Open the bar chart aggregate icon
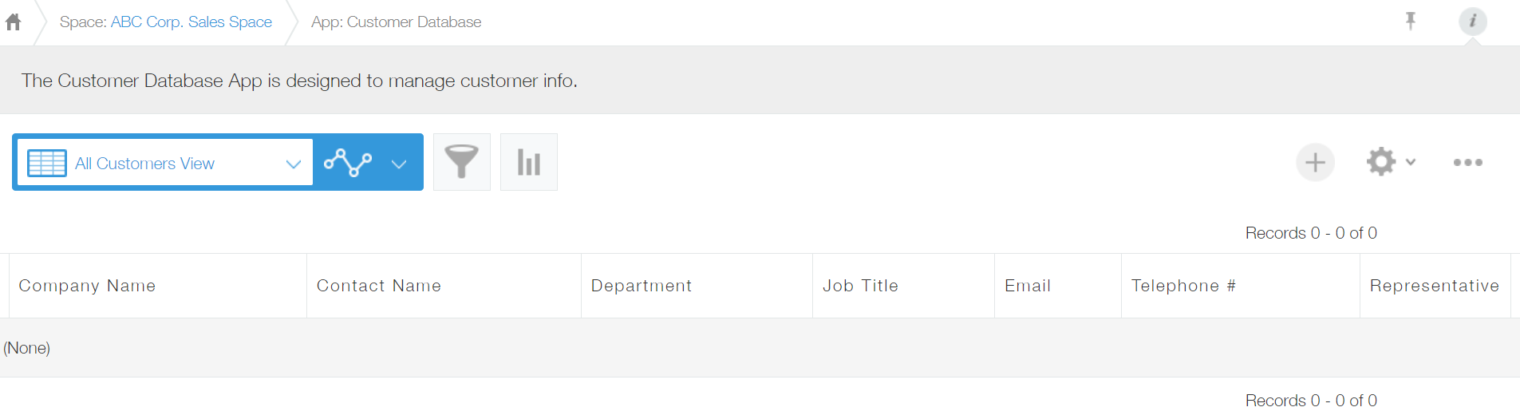1520x419 pixels. point(528,162)
